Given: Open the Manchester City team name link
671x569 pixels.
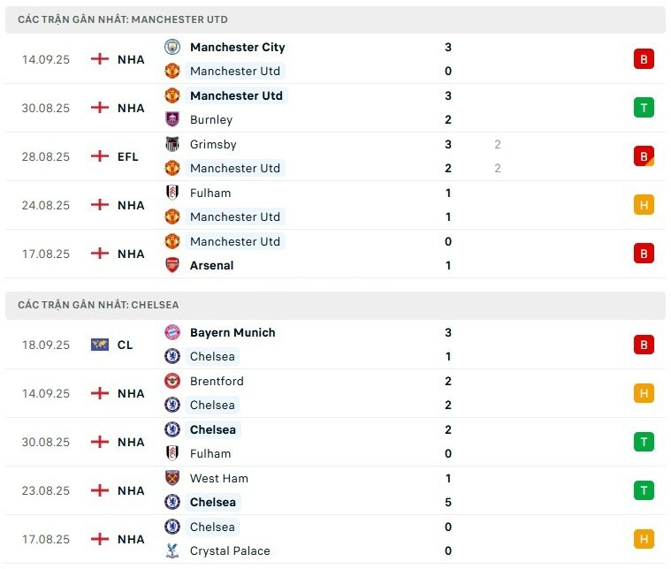Looking at the screenshot, I should [238, 47].
